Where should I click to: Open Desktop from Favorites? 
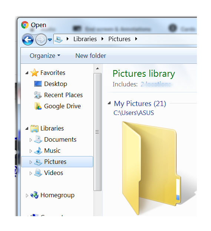click(56, 84)
